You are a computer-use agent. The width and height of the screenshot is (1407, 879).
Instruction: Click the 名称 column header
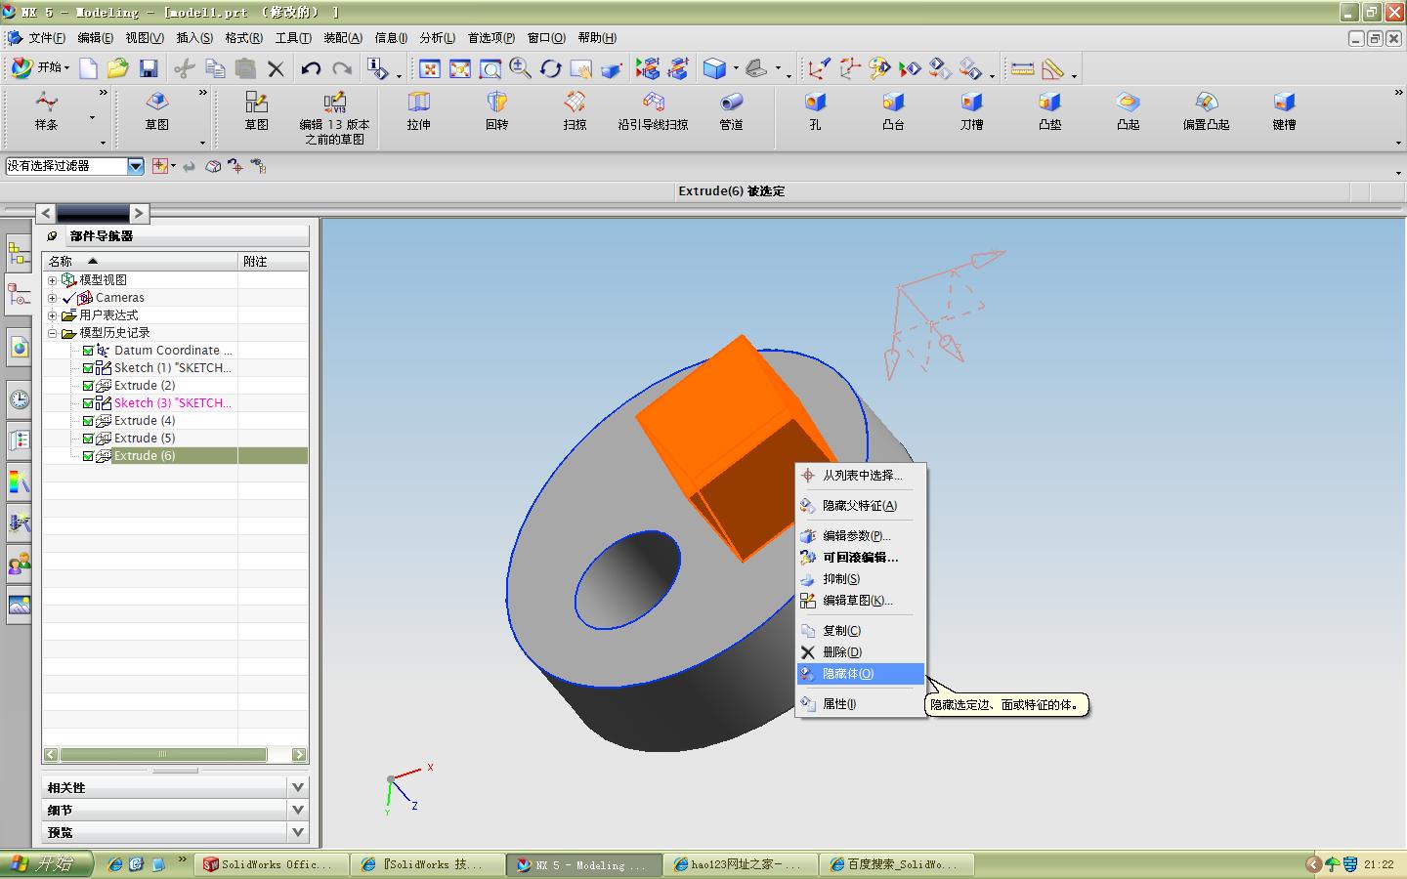pyautogui.click(x=140, y=261)
